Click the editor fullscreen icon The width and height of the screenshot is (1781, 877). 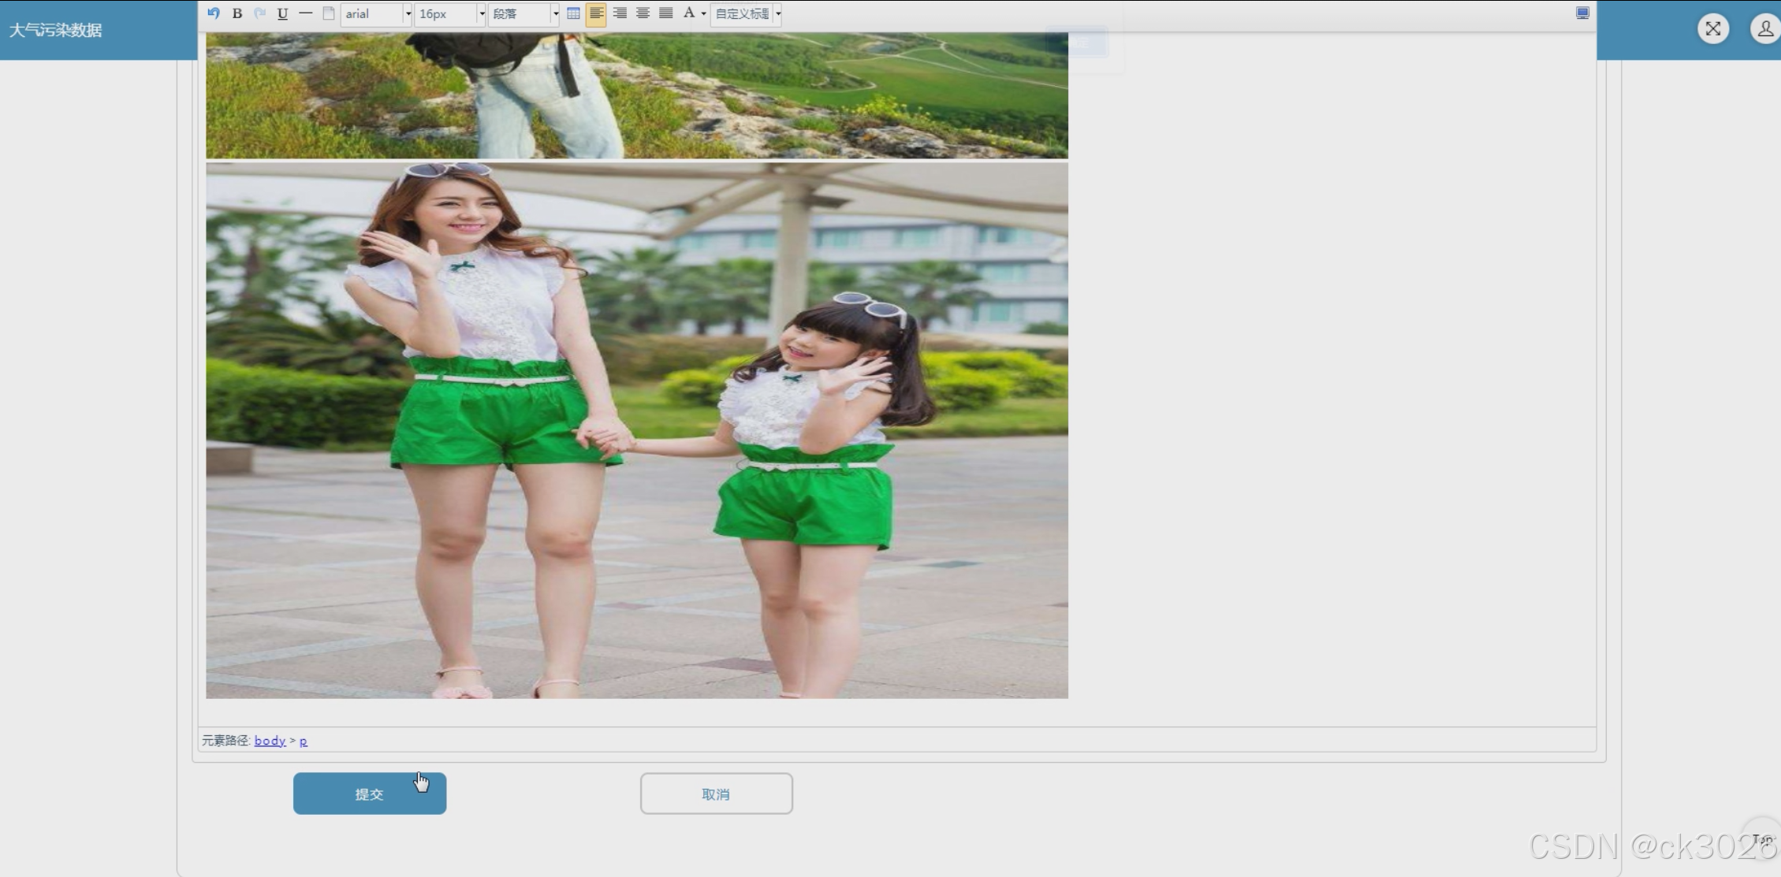coord(1582,13)
